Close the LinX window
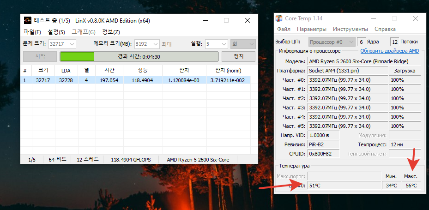 tap(248, 21)
